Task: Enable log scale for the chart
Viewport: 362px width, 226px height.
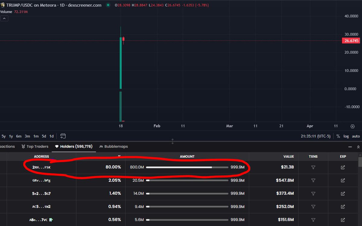Action: (346, 136)
